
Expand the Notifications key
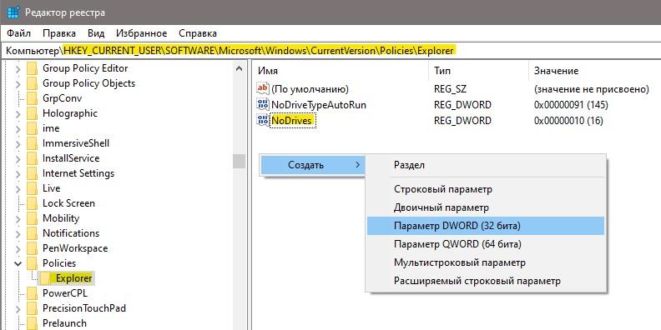point(18,233)
